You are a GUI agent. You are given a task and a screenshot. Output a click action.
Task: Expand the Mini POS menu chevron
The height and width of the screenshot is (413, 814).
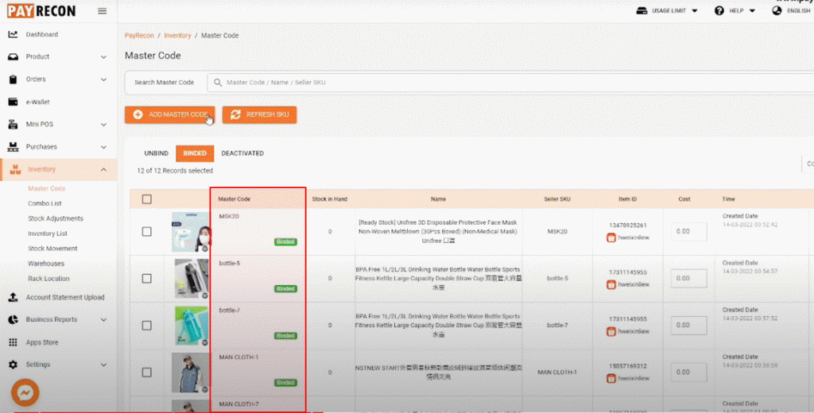coord(103,125)
